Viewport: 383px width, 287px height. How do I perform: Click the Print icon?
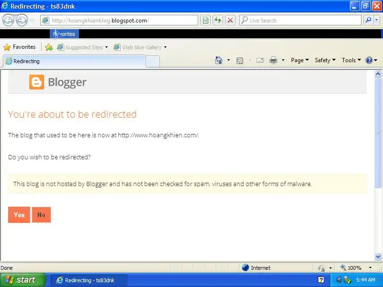point(273,60)
